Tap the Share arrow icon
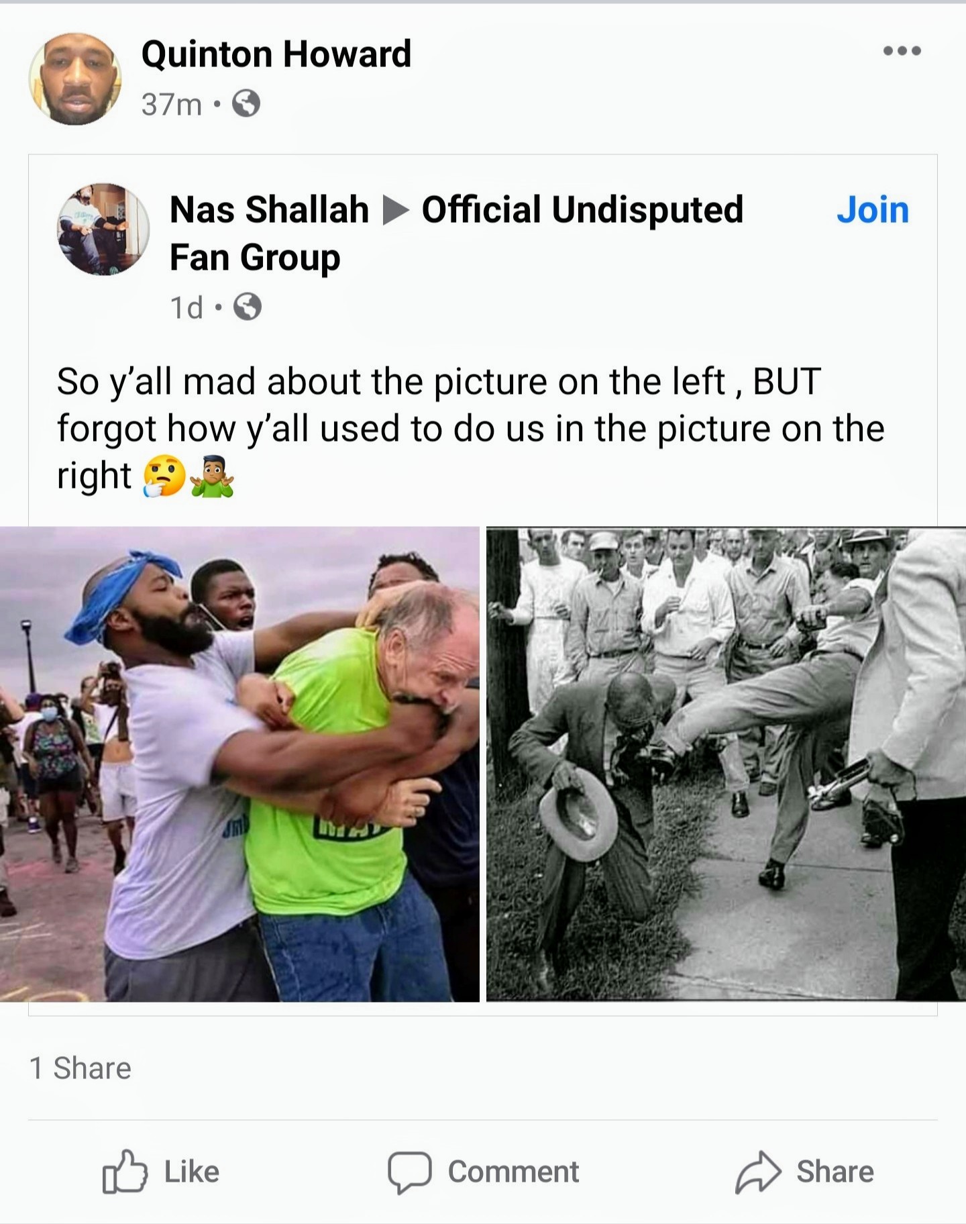Viewport: 966px width, 1224px height. click(758, 1172)
